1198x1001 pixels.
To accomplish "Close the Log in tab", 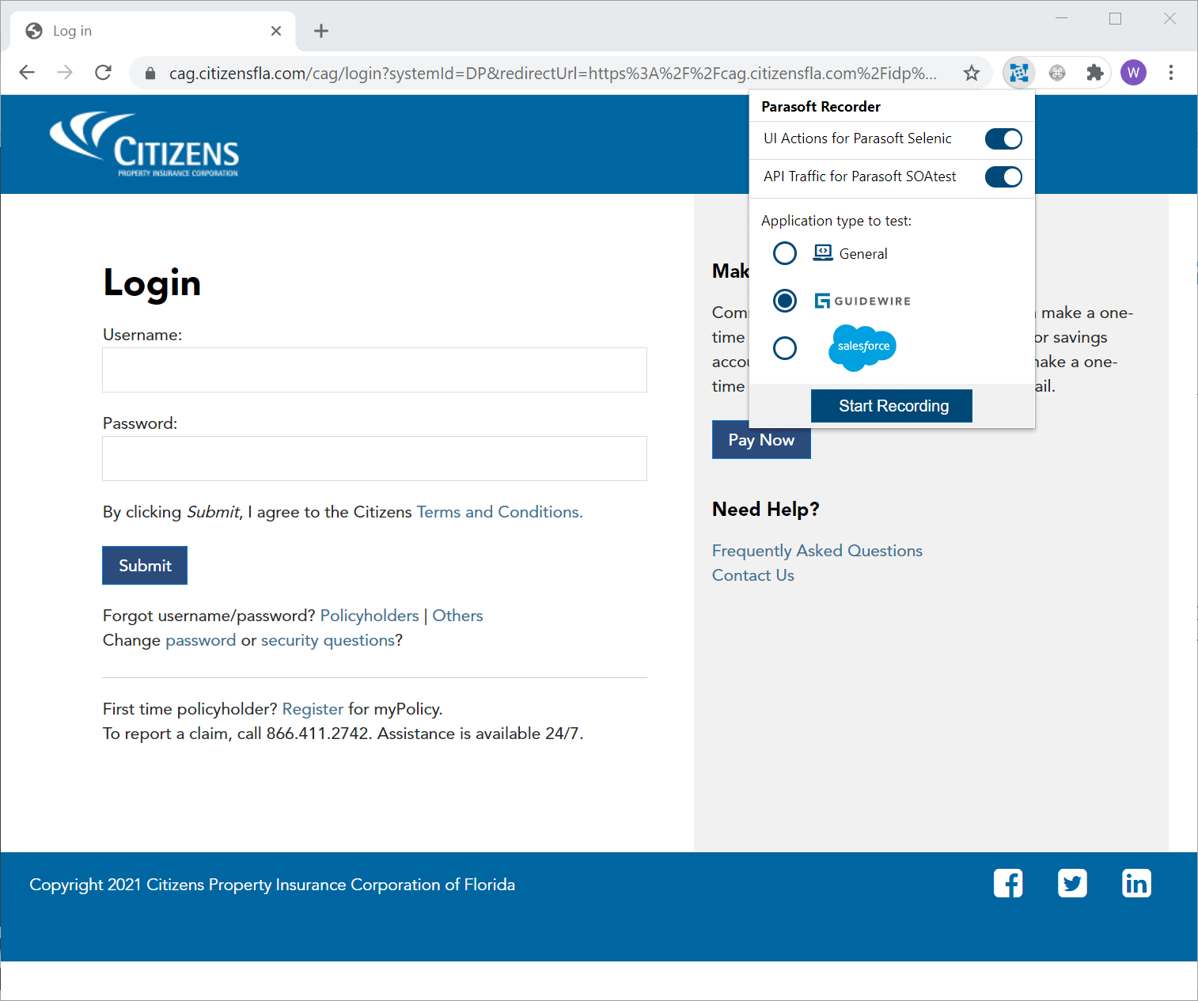I will [x=276, y=31].
